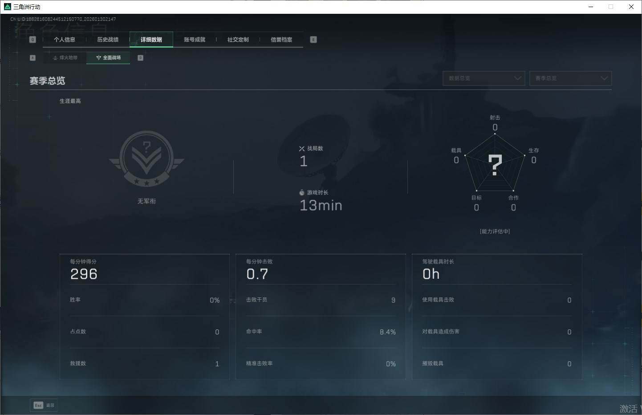Open the 社交定制 tab
Screen dimensions: 642x415
pyautogui.click(x=238, y=40)
